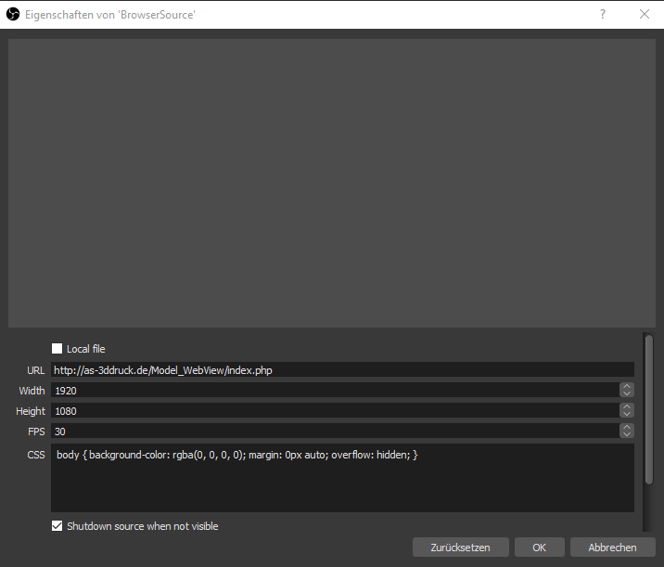Increase FPS with the up arrow

pos(627,427)
